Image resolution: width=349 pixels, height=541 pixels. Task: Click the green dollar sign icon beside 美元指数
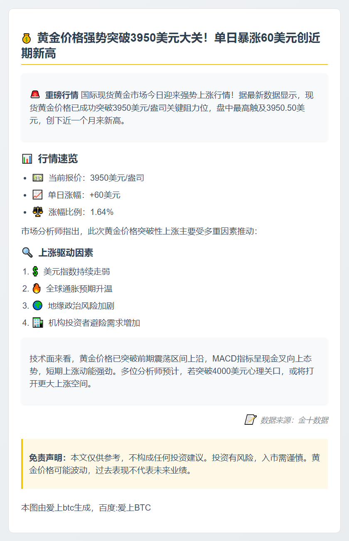pos(35,272)
